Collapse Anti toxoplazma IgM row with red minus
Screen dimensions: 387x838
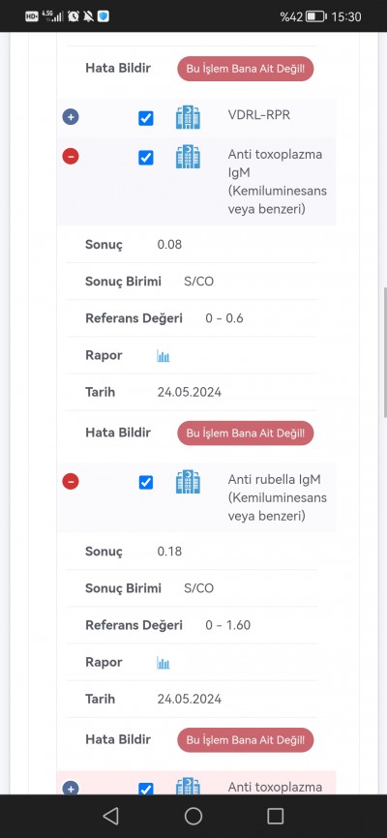(71, 157)
